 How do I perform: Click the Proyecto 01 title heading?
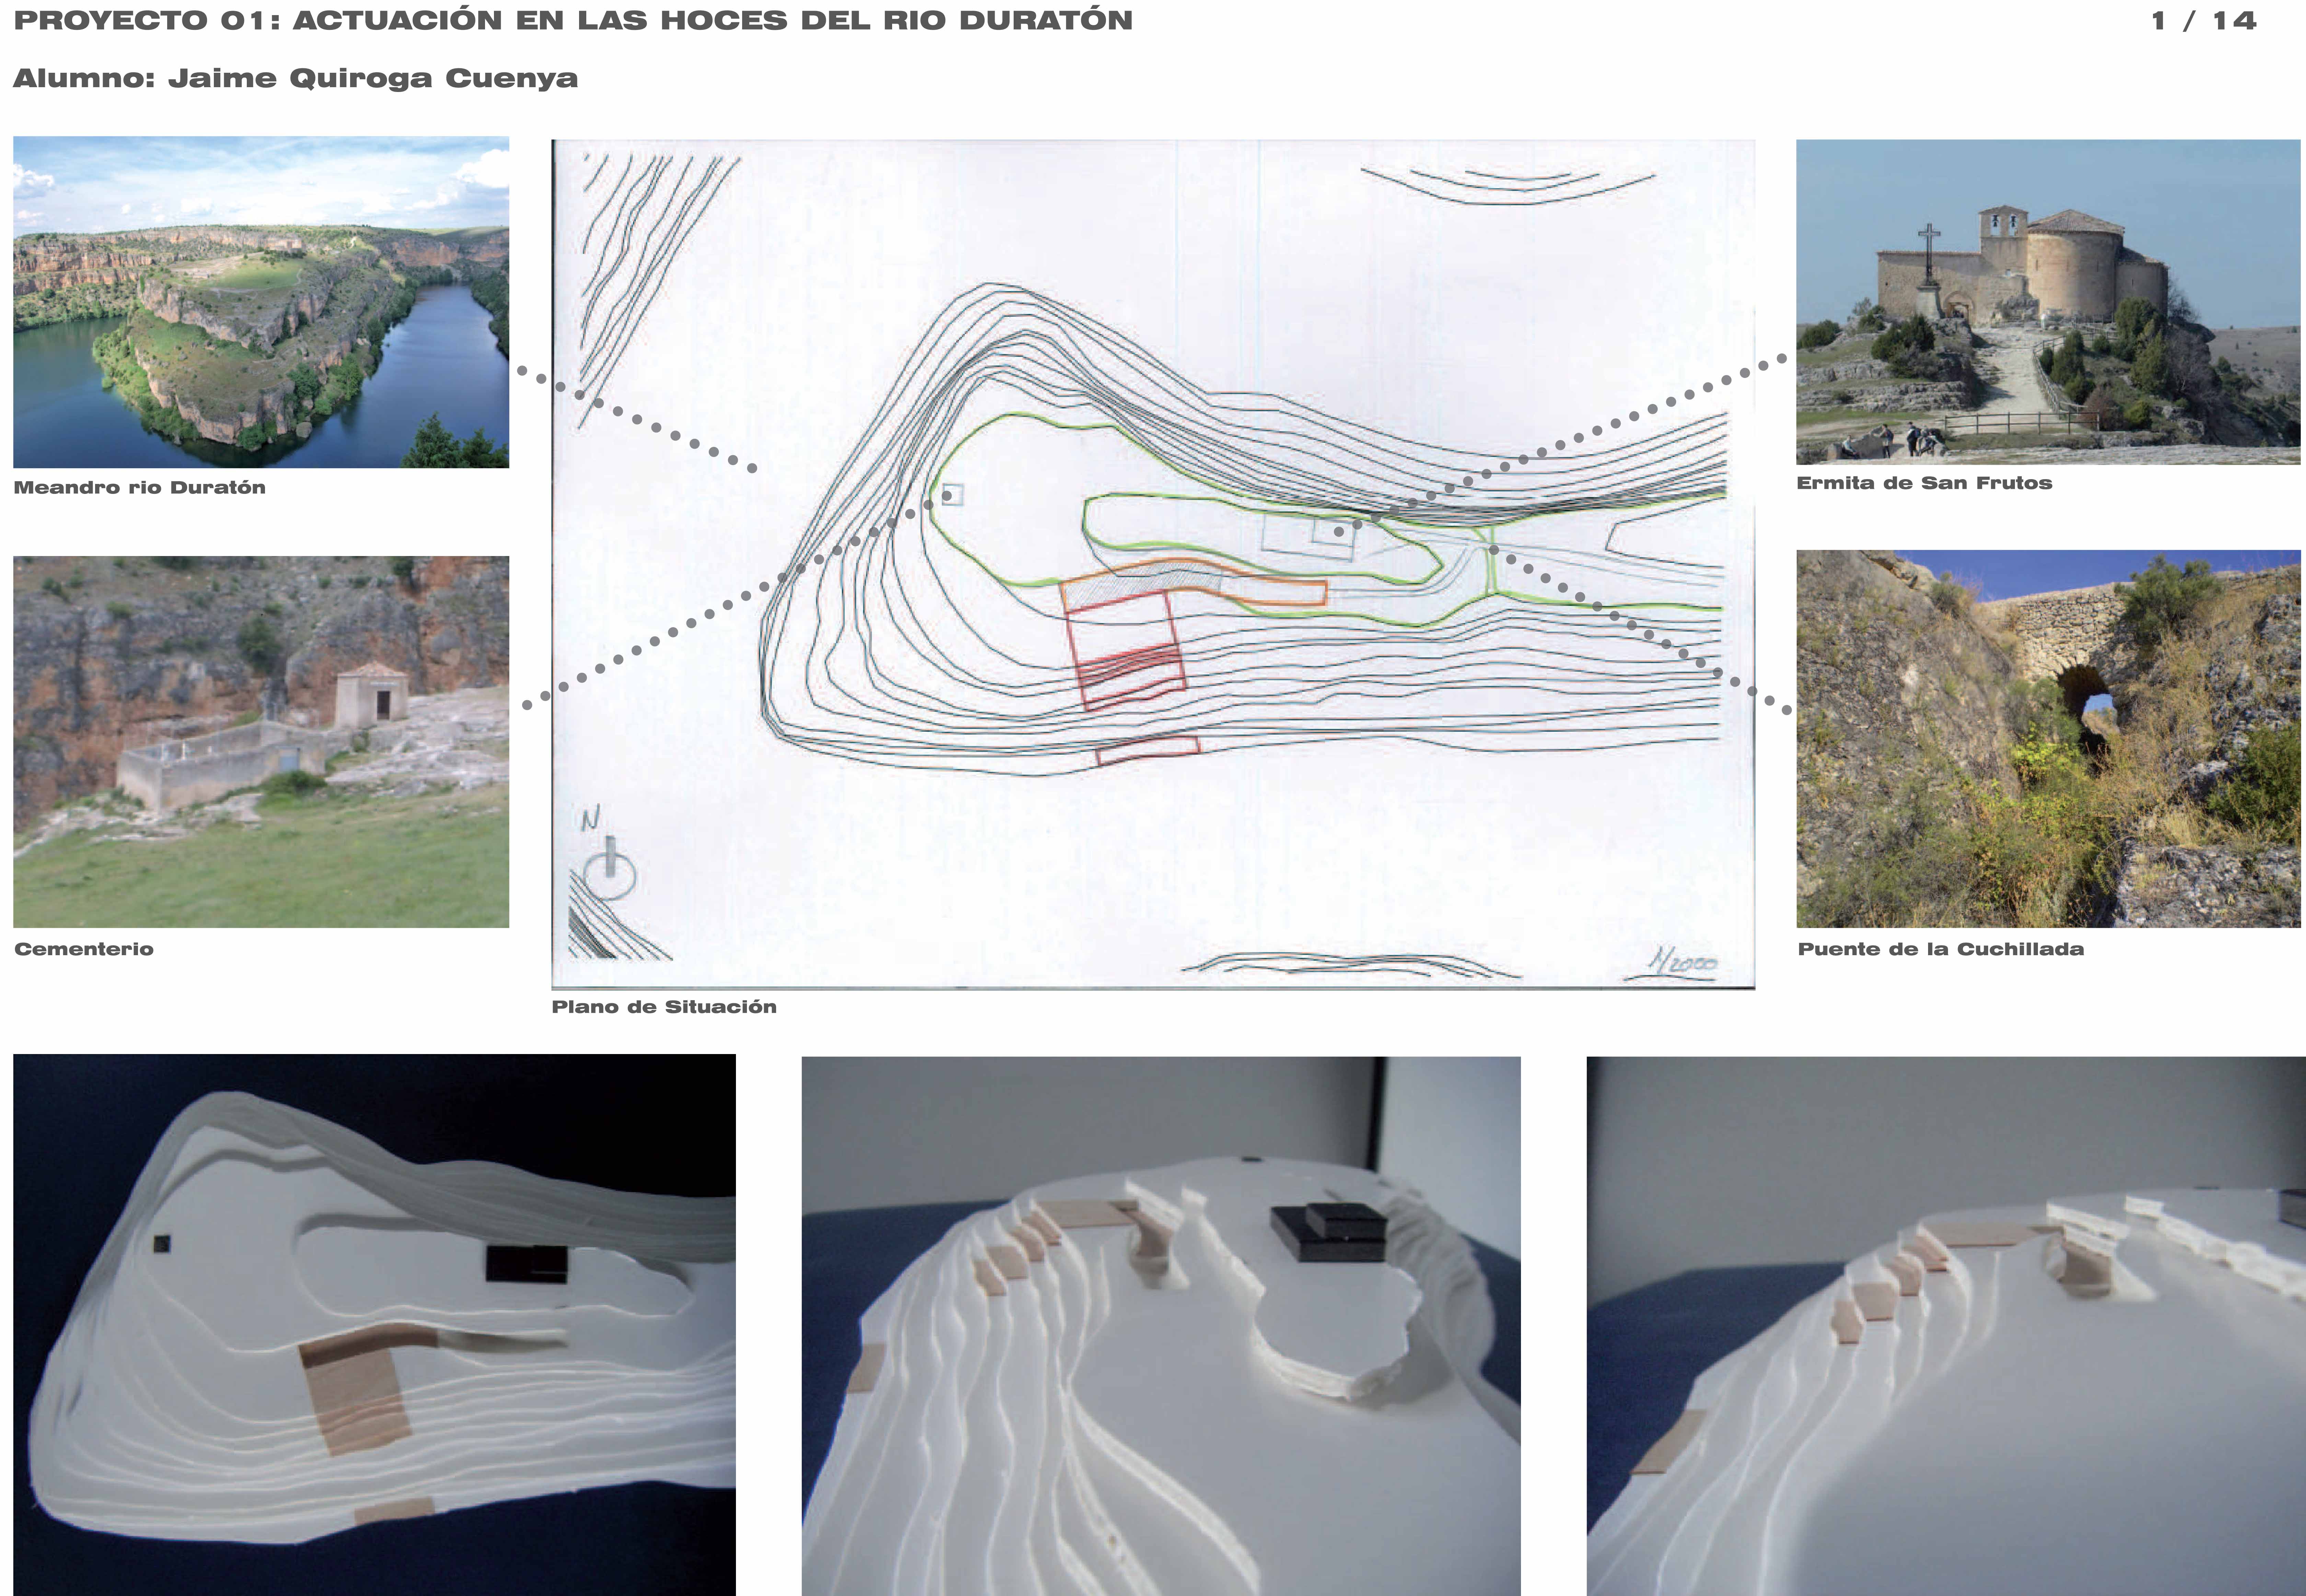(x=573, y=21)
